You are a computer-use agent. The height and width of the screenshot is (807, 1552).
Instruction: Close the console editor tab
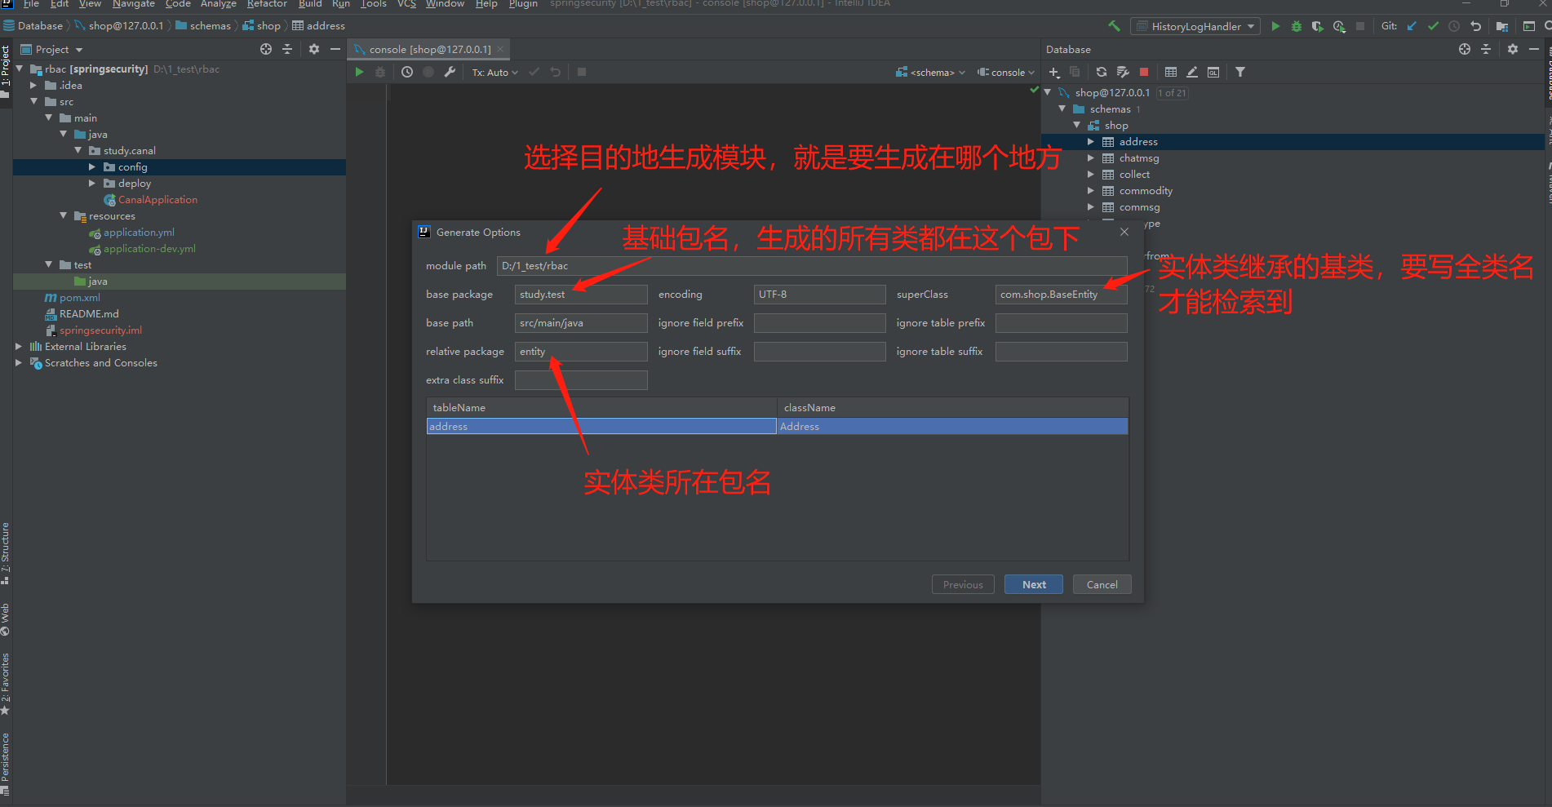click(x=501, y=49)
